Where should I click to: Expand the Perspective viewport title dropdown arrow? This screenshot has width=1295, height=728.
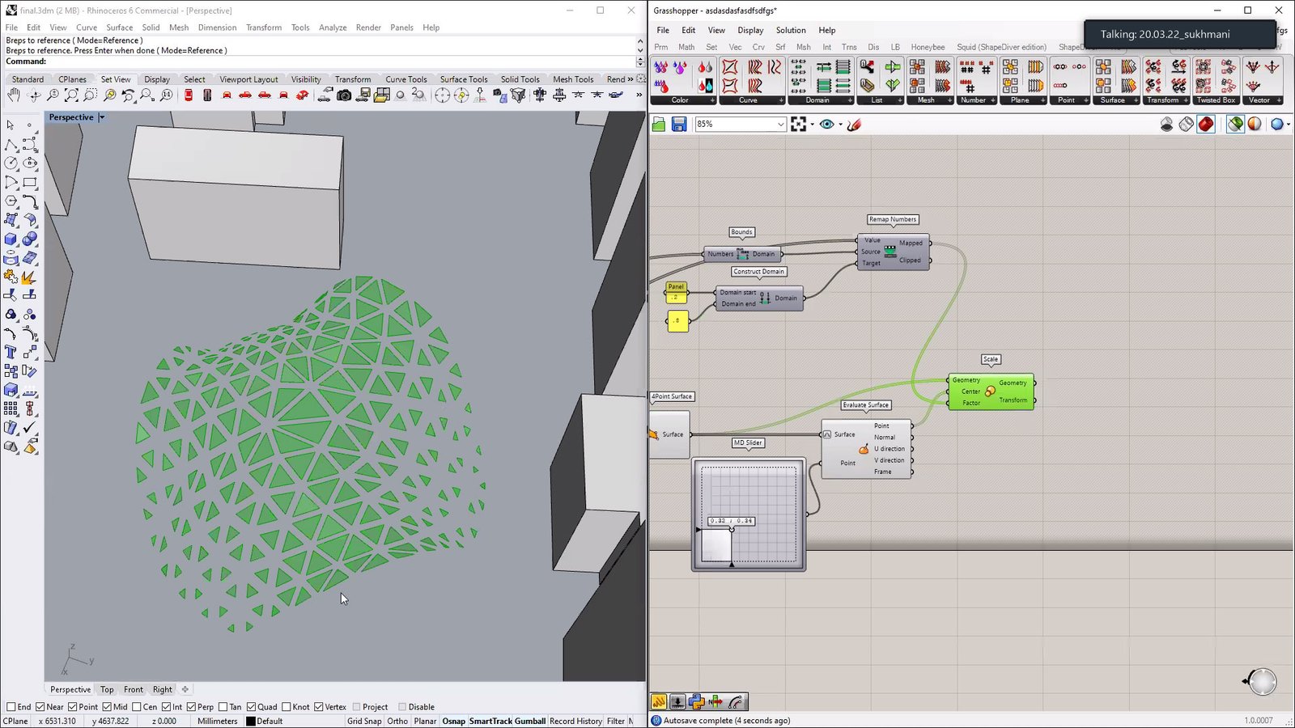[102, 117]
